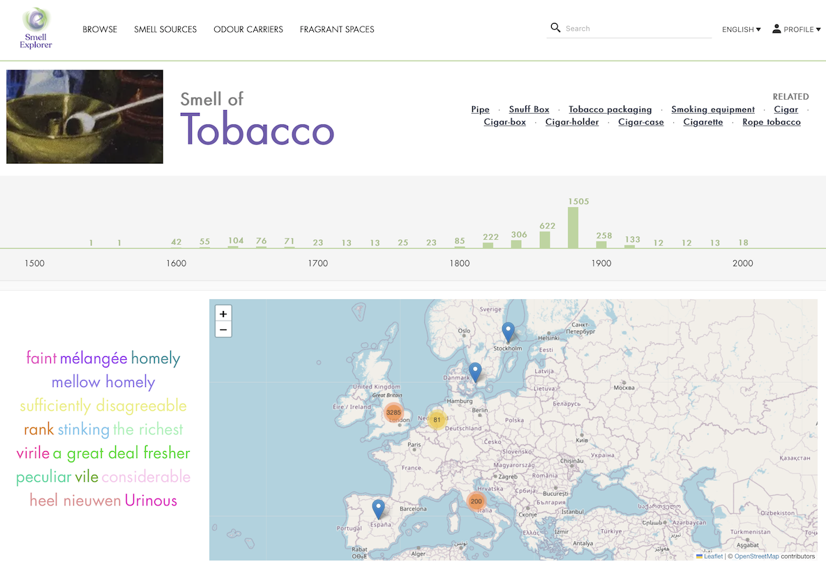
Task: Select the 222 timeline bar
Action: [488, 245]
